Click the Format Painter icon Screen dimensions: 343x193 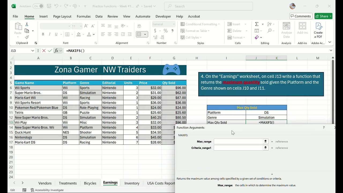27,37
